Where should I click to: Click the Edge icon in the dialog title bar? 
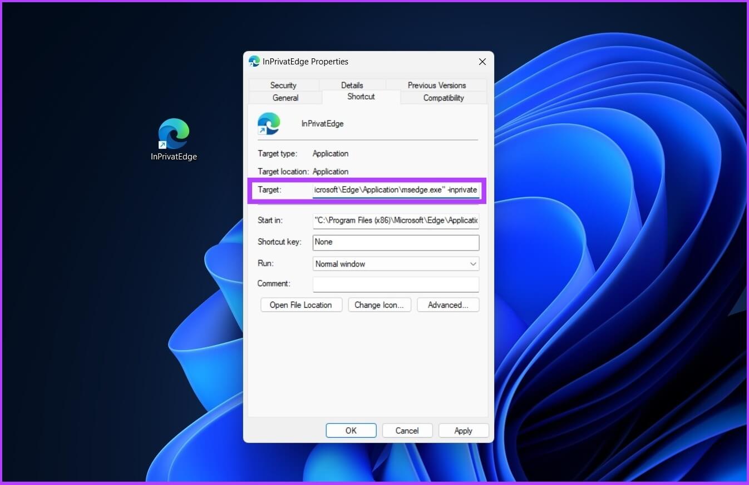254,61
